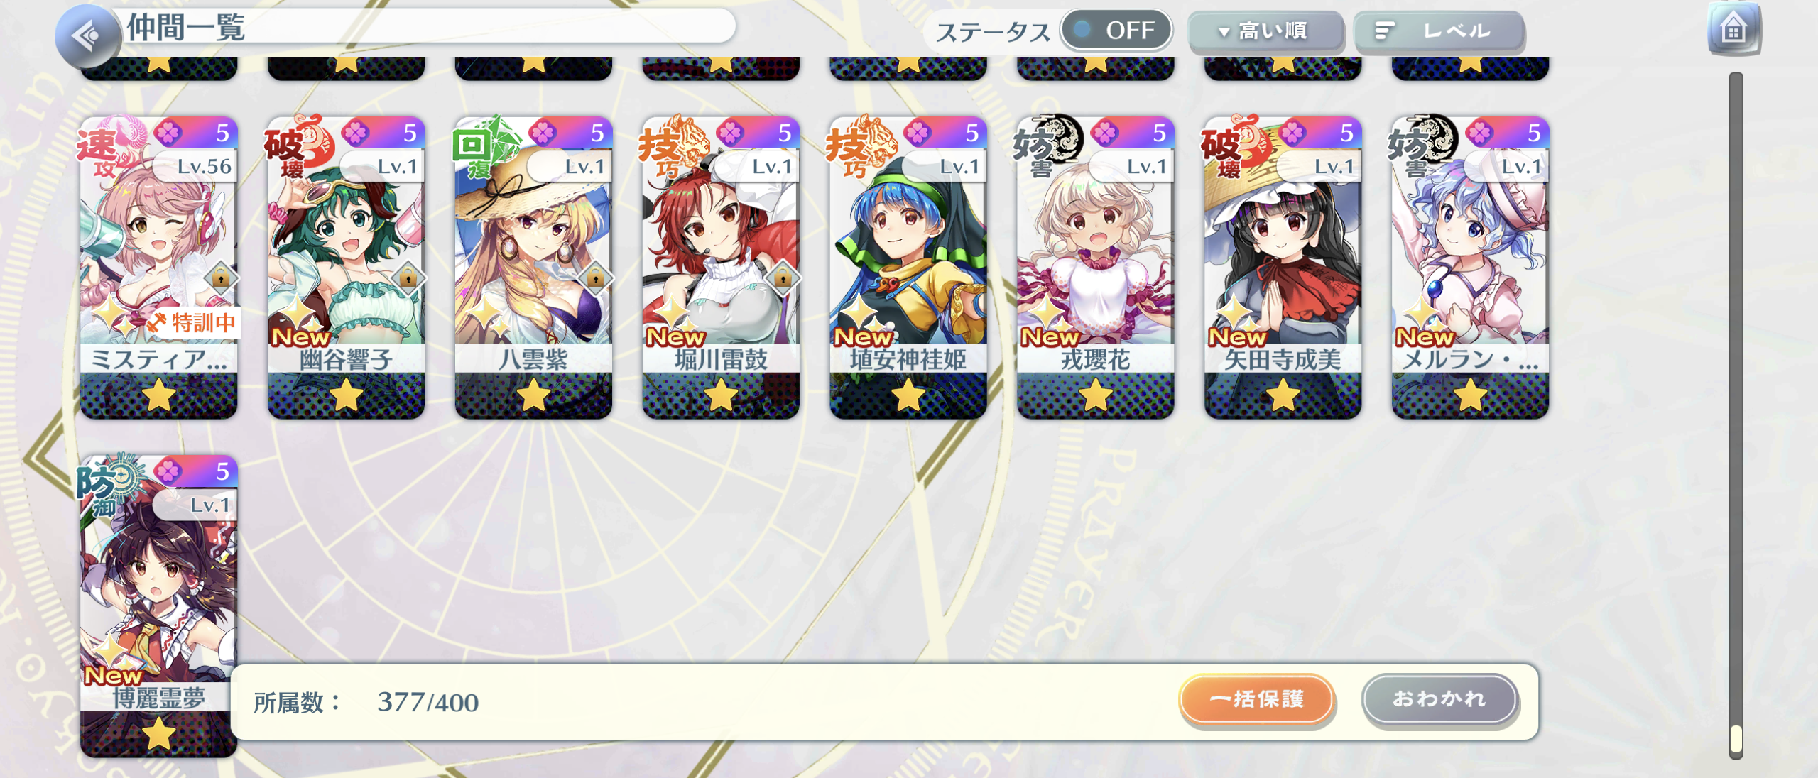Toggle the lock icon on 幽谷響子 card
The height and width of the screenshot is (778, 1818).
(x=408, y=278)
